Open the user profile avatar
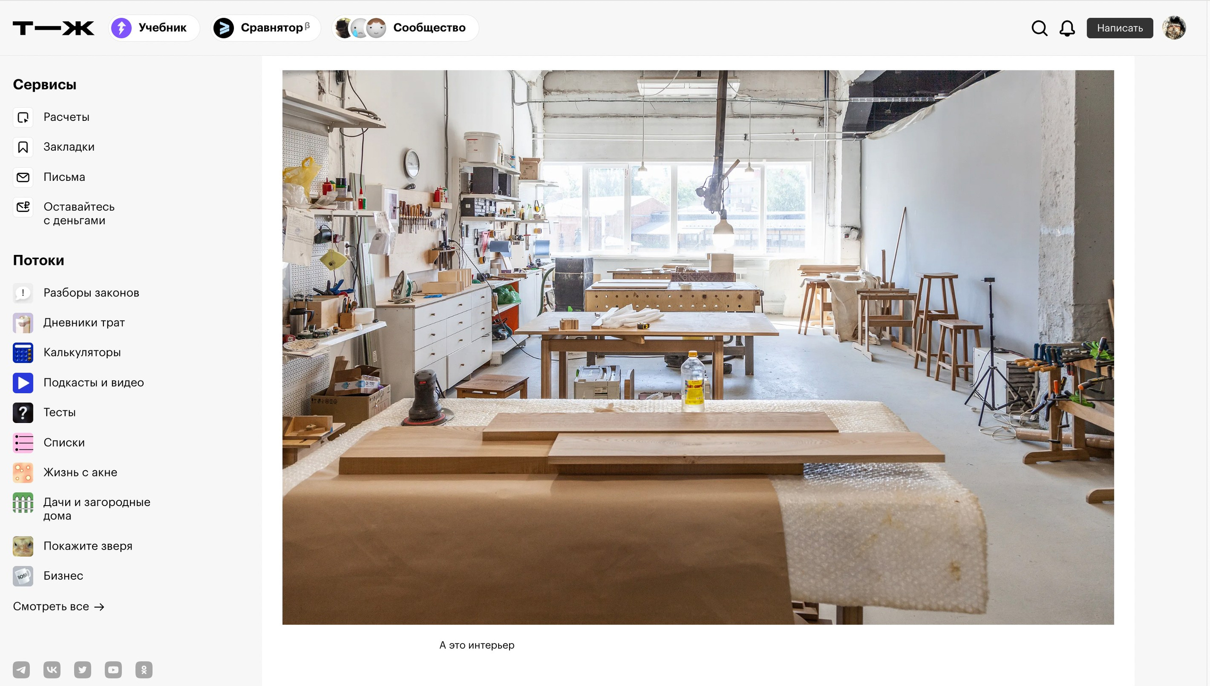Viewport: 1210px width, 686px height. point(1174,28)
